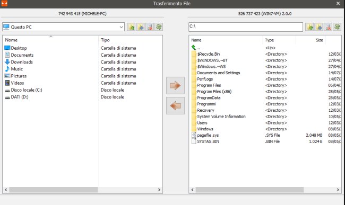Click the 526 737 423 (WIN7-VM) label
This screenshot has height=205, width=345.
coord(265,14)
